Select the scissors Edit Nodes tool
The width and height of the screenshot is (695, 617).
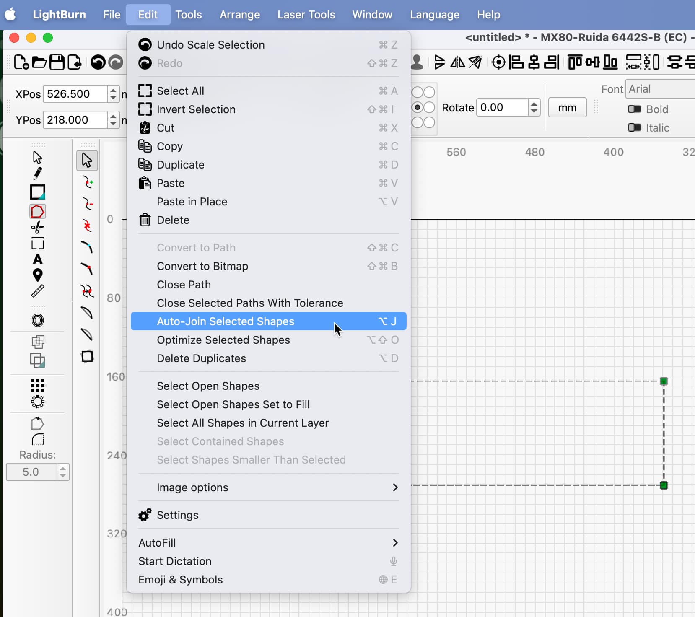37,228
